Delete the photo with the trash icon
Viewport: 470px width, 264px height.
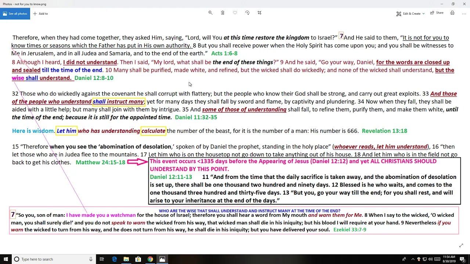tap(223, 12)
